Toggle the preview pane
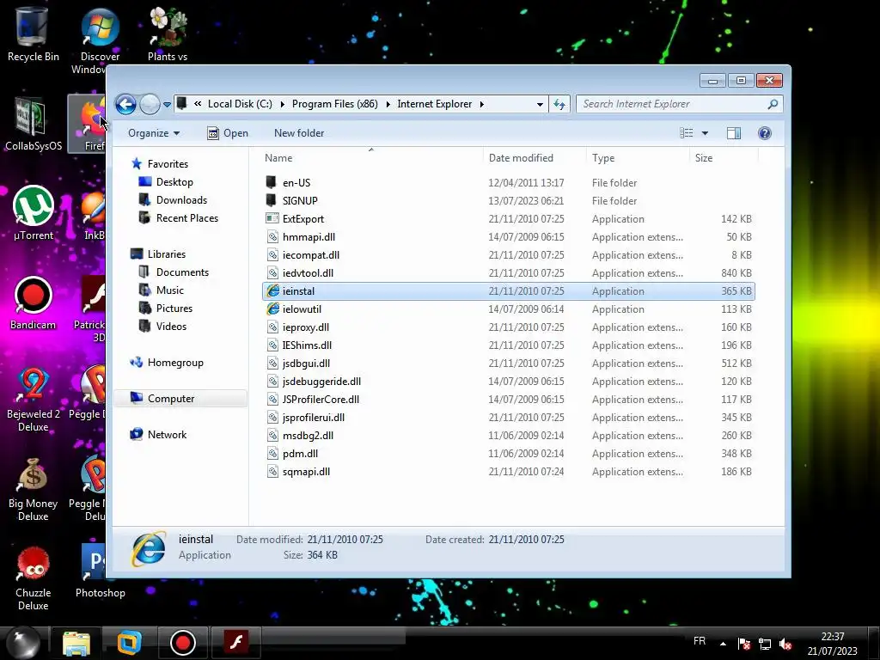880x660 pixels. 734,133
